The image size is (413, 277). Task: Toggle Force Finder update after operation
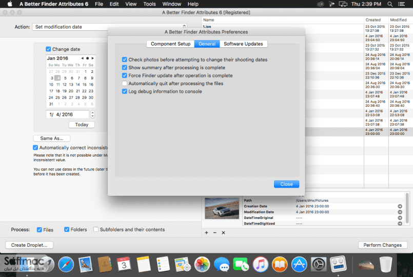[x=125, y=75]
